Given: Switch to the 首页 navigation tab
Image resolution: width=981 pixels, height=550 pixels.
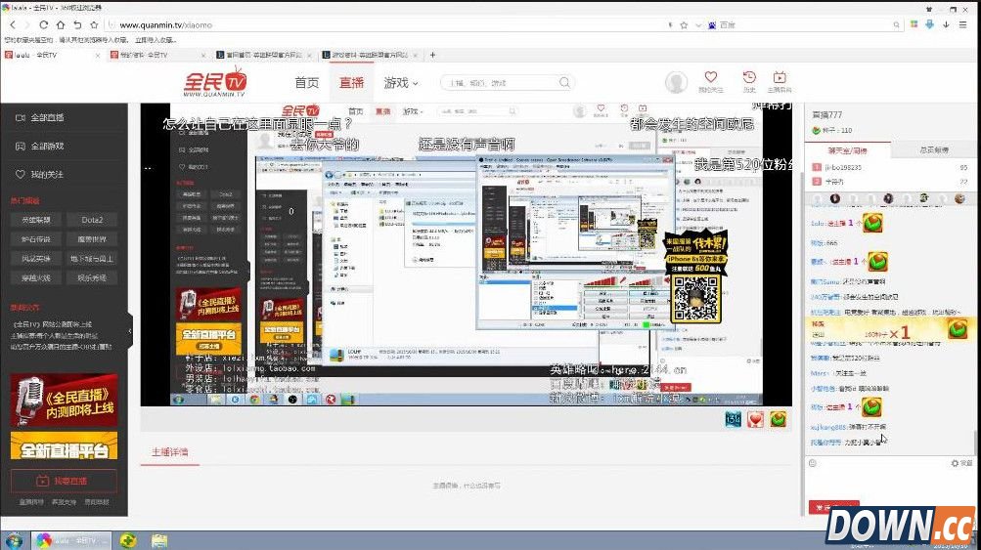Looking at the screenshot, I should click(x=307, y=83).
